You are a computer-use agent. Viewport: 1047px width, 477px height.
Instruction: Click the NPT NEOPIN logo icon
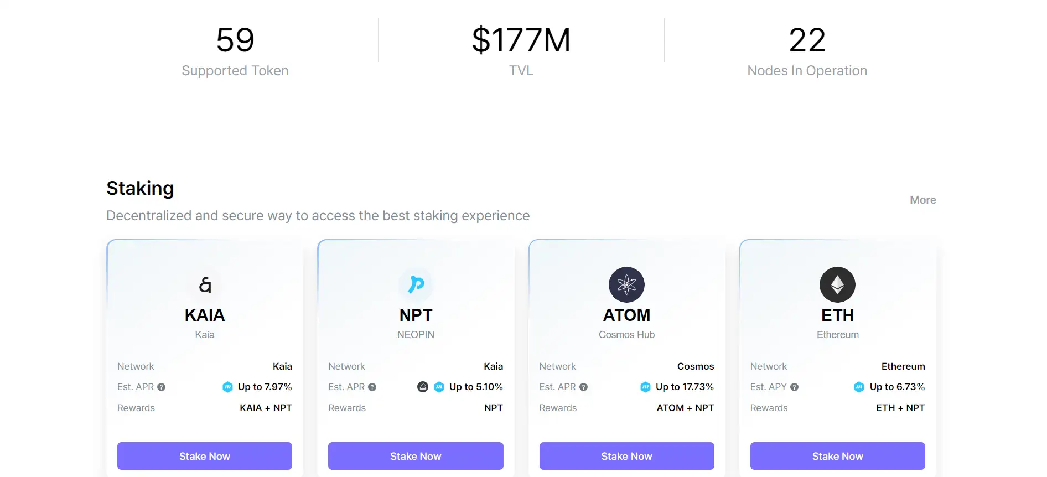click(x=416, y=284)
